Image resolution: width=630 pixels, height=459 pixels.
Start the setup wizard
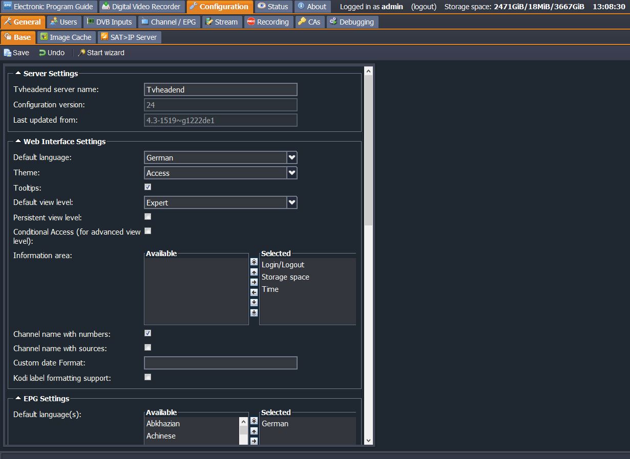(101, 53)
